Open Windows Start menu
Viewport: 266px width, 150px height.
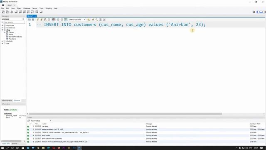click(x=2, y=148)
